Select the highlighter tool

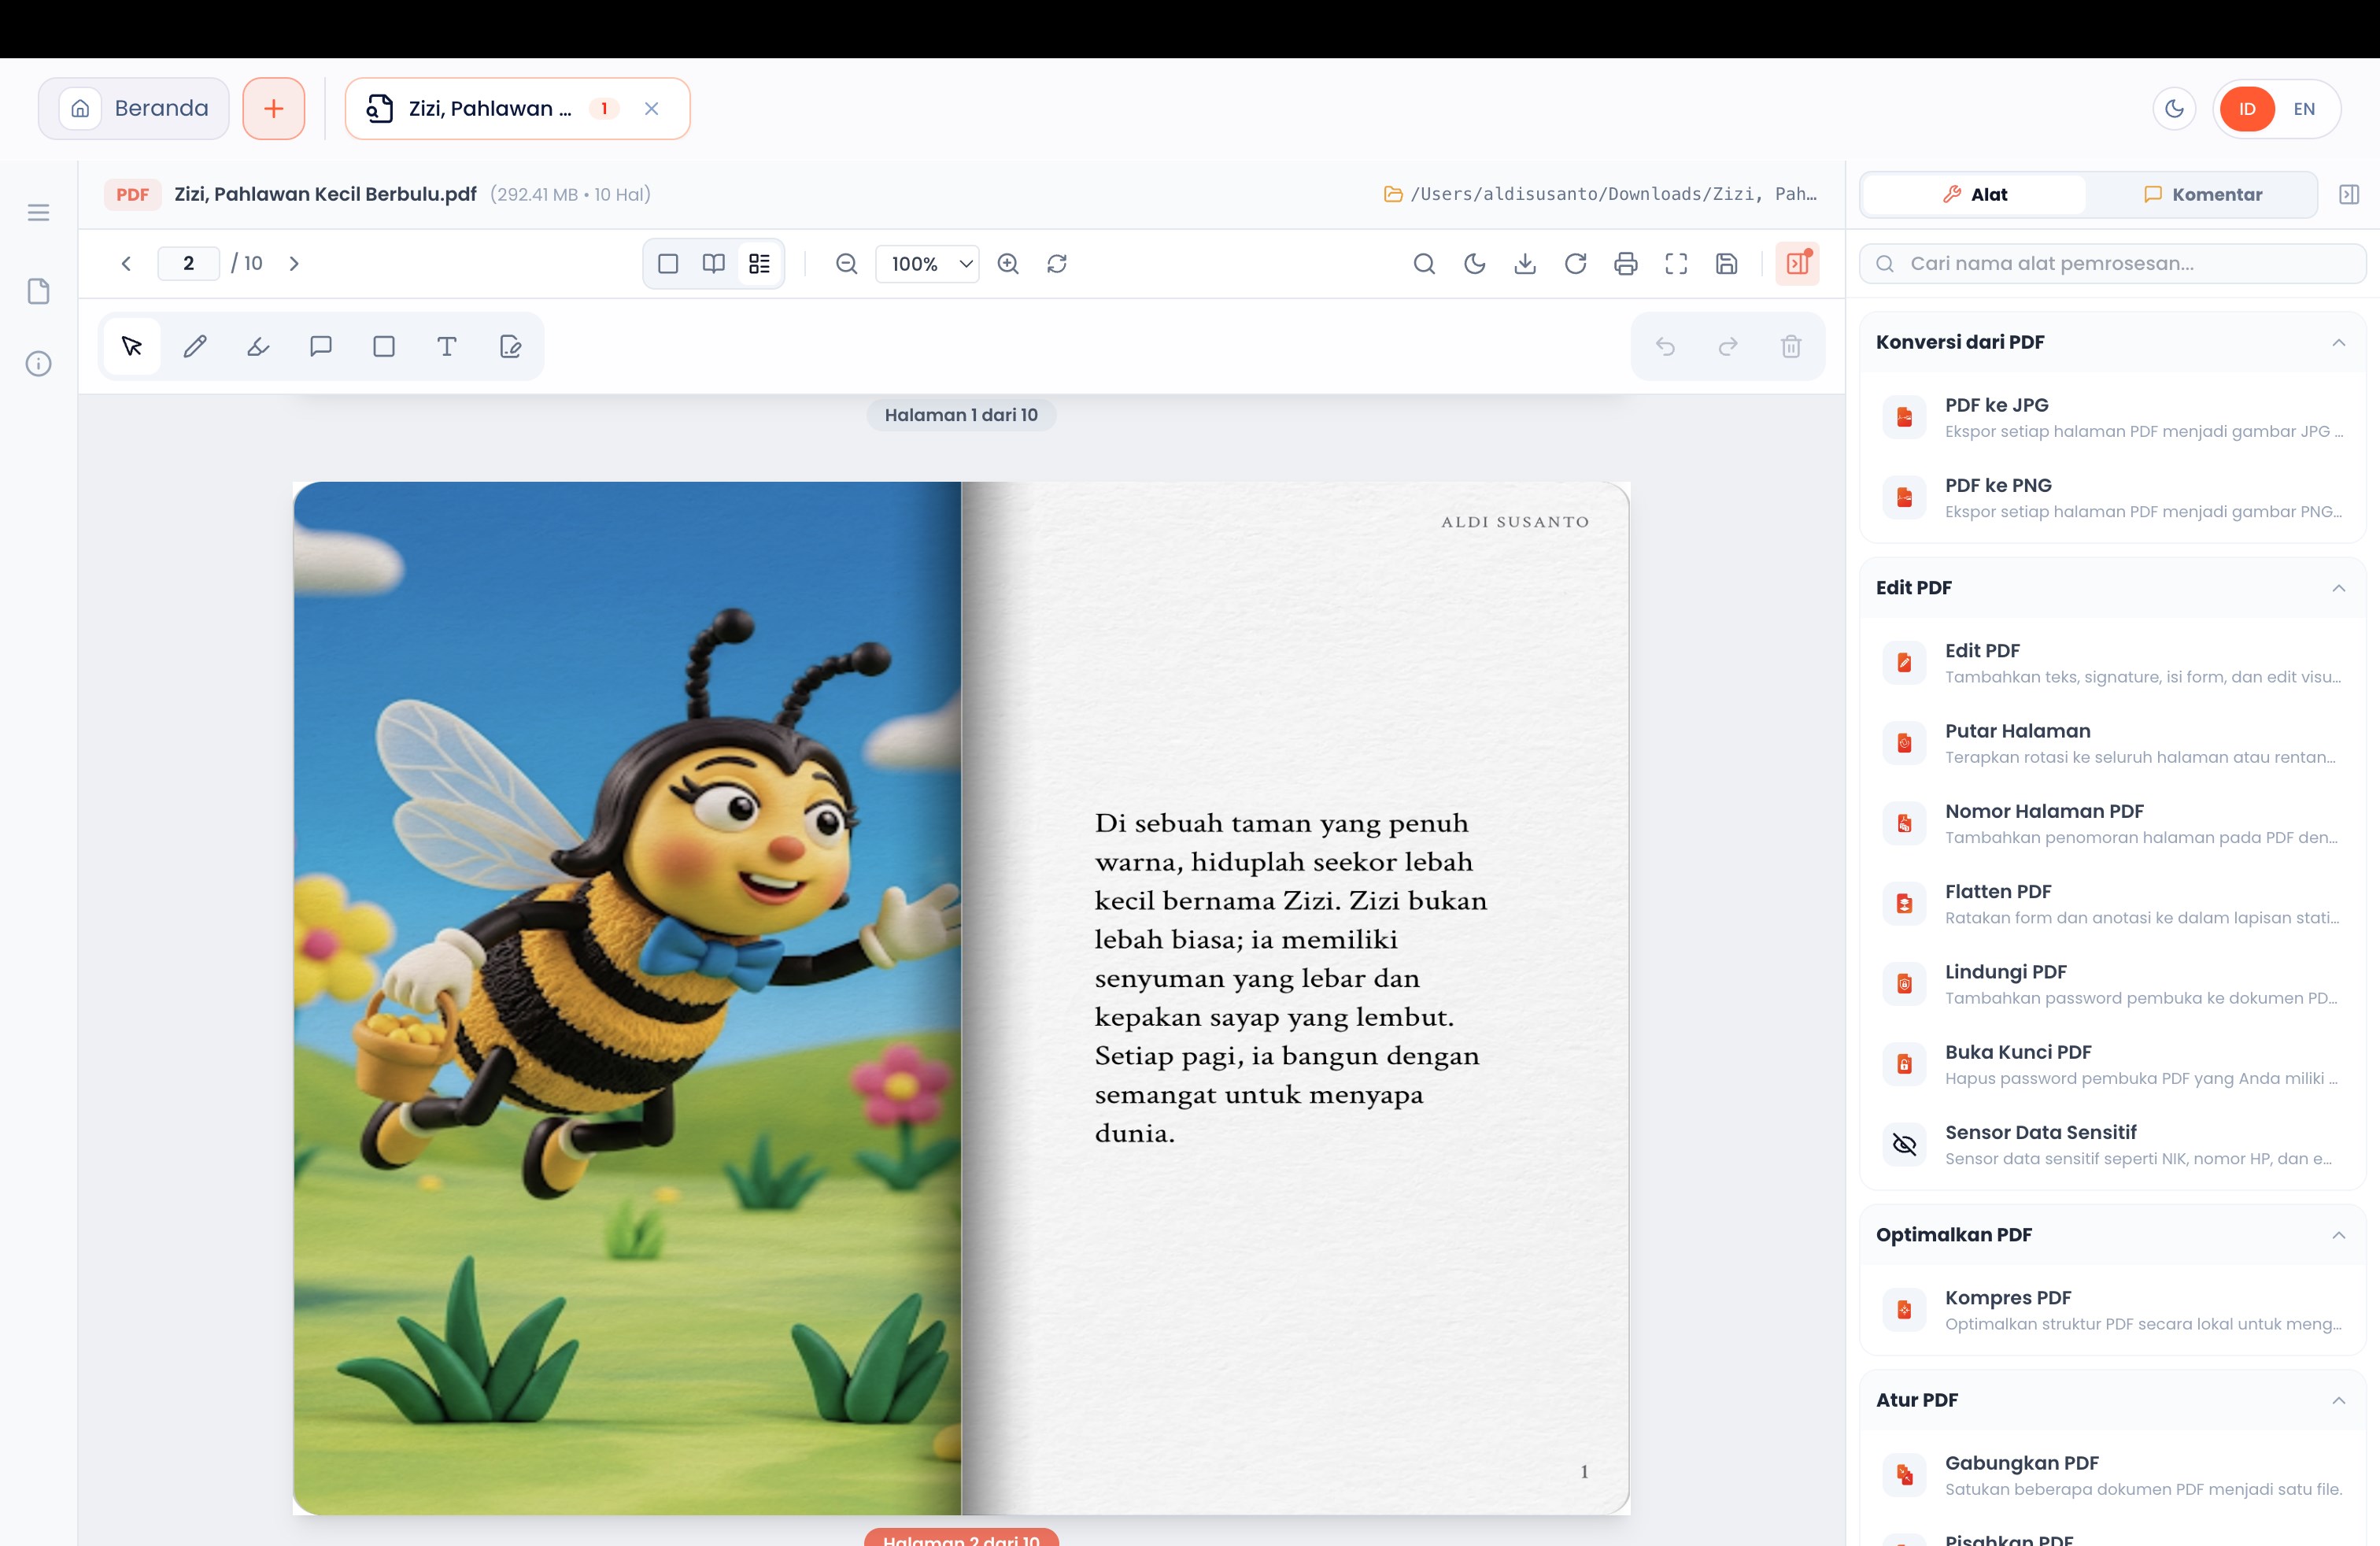(258, 346)
